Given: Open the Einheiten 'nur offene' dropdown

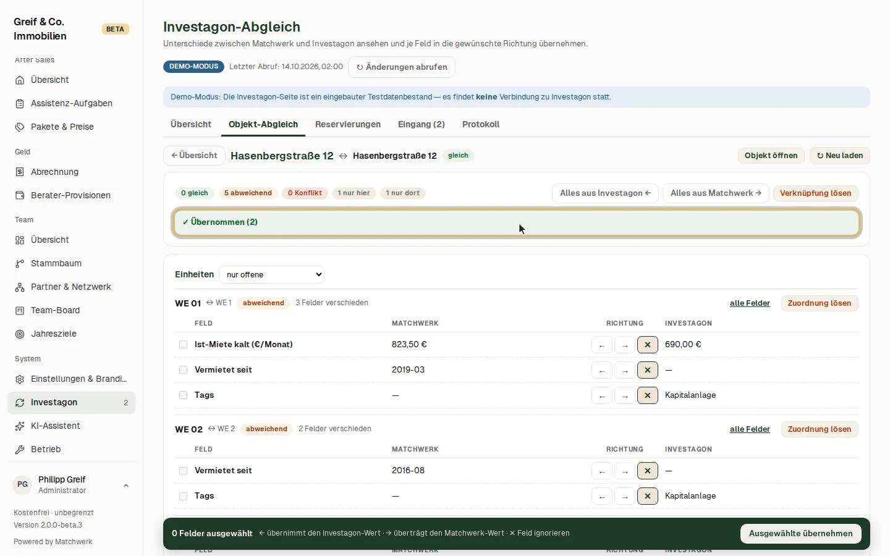Looking at the screenshot, I should tap(272, 275).
